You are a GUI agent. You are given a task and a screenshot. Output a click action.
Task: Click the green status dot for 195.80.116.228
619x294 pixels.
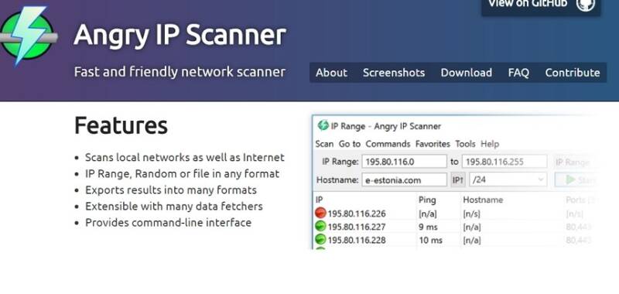click(320, 240)
